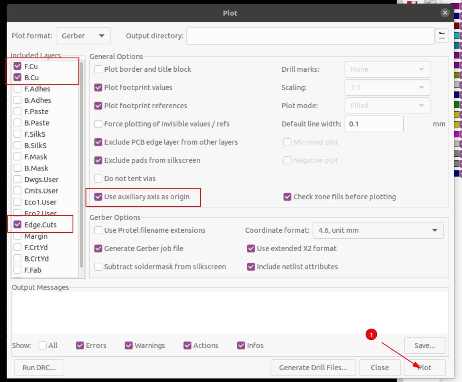462x382 pixels.
Task: Click the Included Layers list scrollbar
Action: coord(81,165)
